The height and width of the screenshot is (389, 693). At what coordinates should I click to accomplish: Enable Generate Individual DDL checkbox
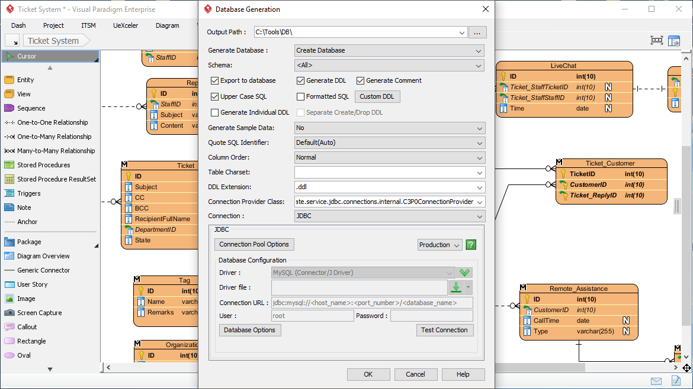pyautogui.click(x=215, y=112)
